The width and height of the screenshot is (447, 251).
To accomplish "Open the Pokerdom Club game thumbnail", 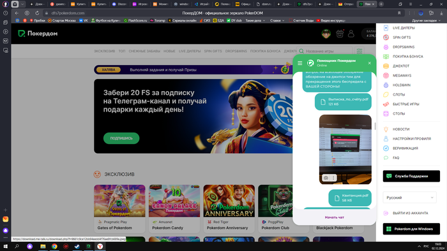I will [x=275, y=201].
